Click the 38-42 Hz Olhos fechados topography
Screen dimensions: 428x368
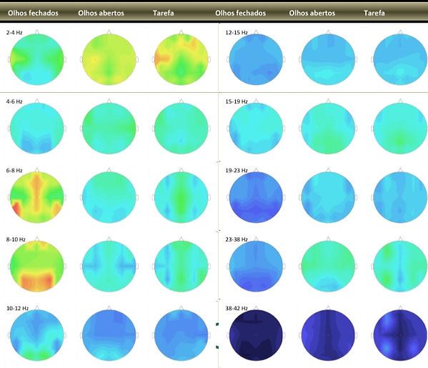pyautogui.click(x=256, y=335)
